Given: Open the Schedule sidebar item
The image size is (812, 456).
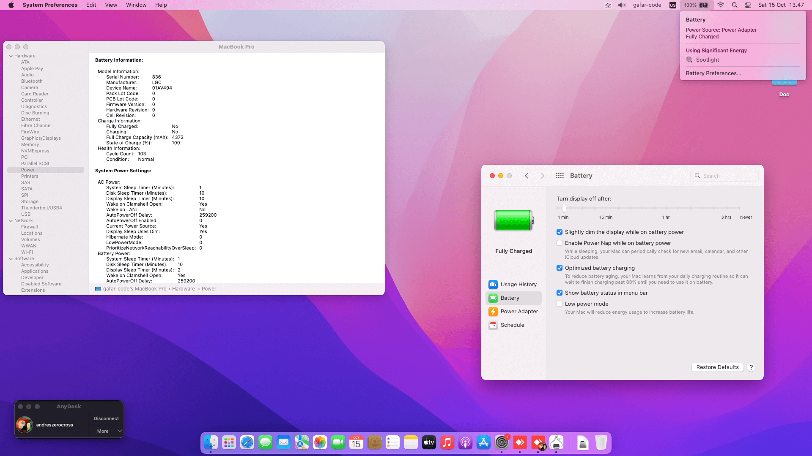Looking at the screenshot, I should (512, 325).
